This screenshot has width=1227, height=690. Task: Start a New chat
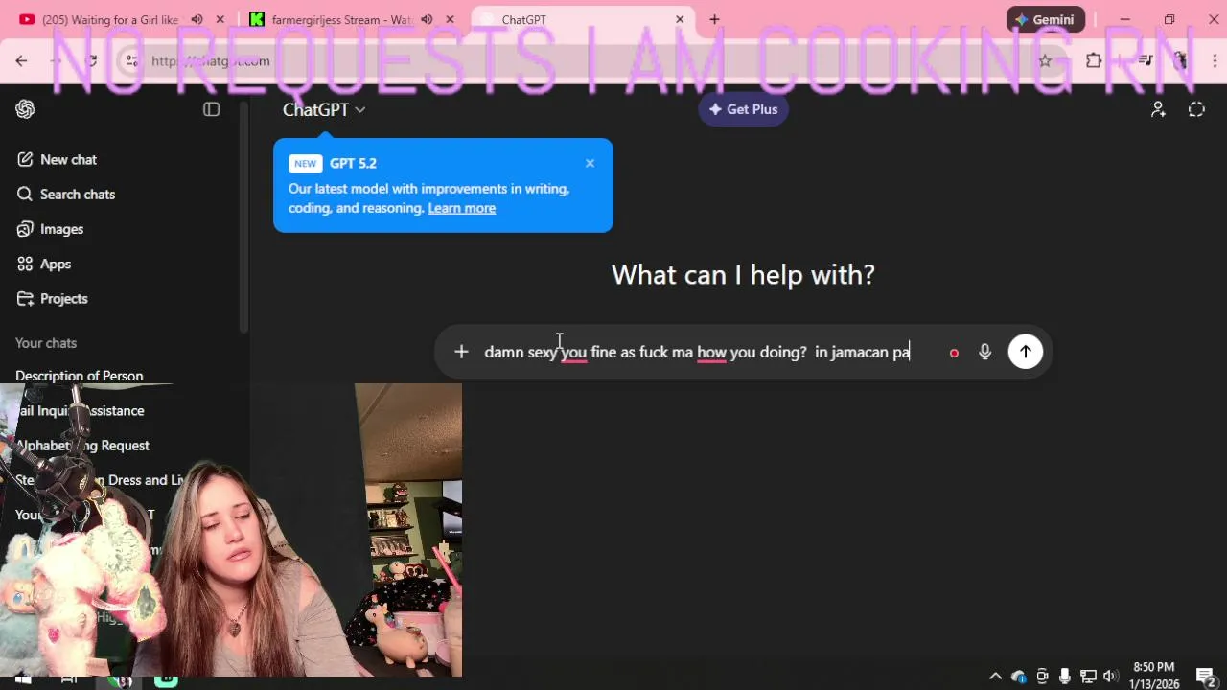coord(57,159)
